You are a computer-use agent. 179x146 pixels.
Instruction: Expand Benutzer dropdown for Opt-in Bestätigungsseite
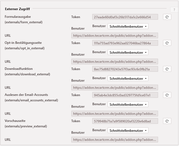click(x=128, y=52)
